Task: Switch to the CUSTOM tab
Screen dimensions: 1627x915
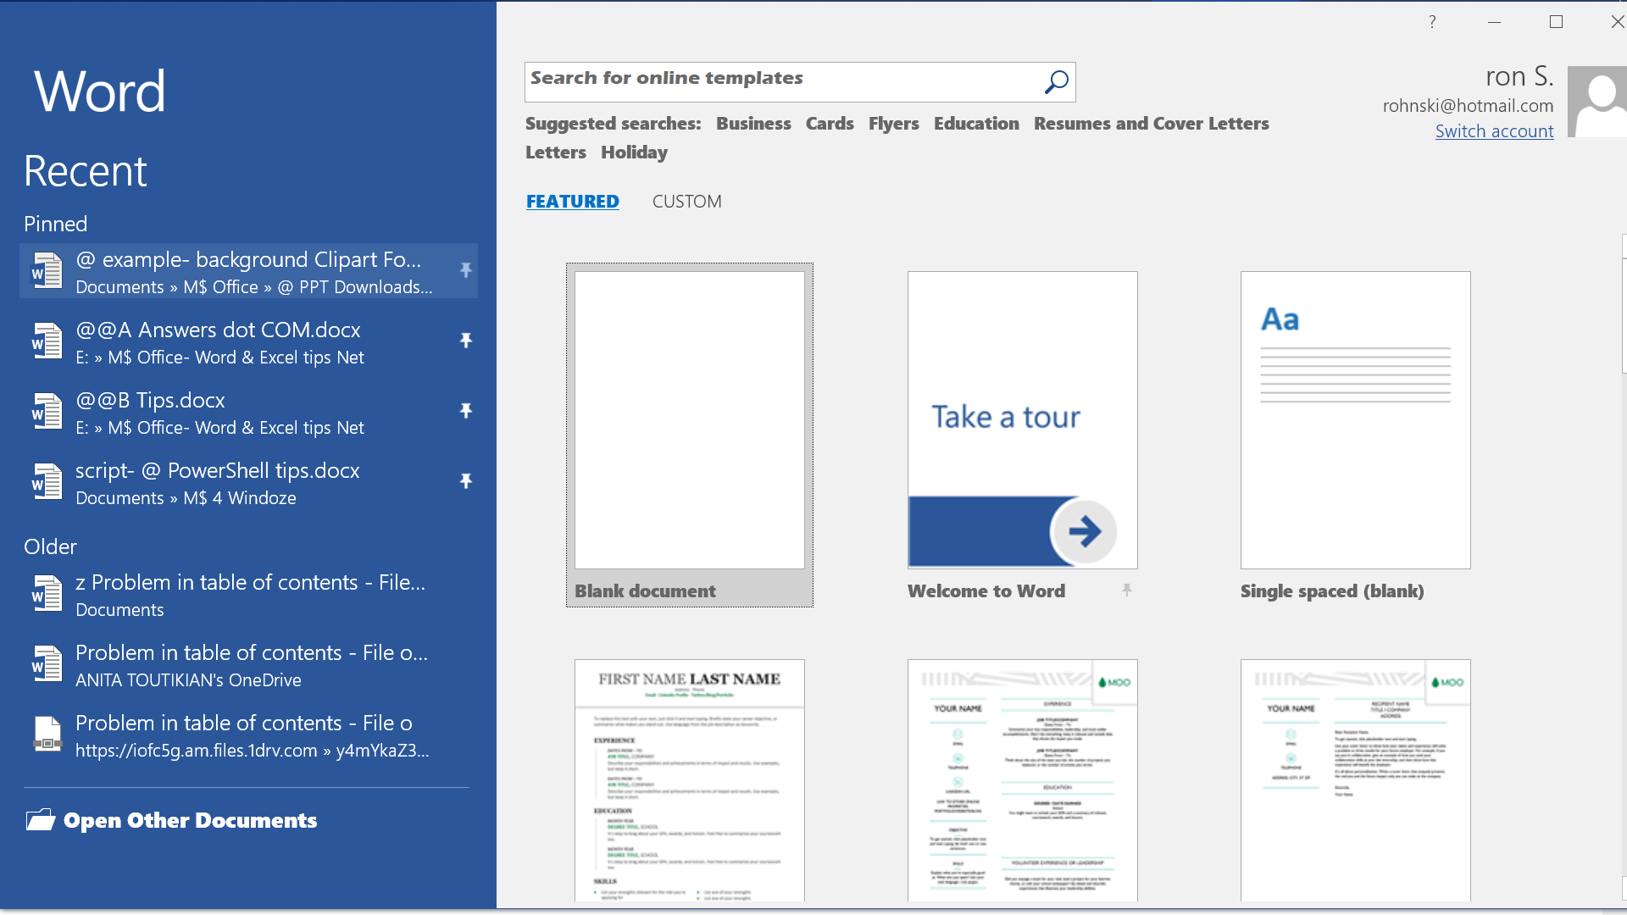Action: pyautogui.click(x=686, y=202)
